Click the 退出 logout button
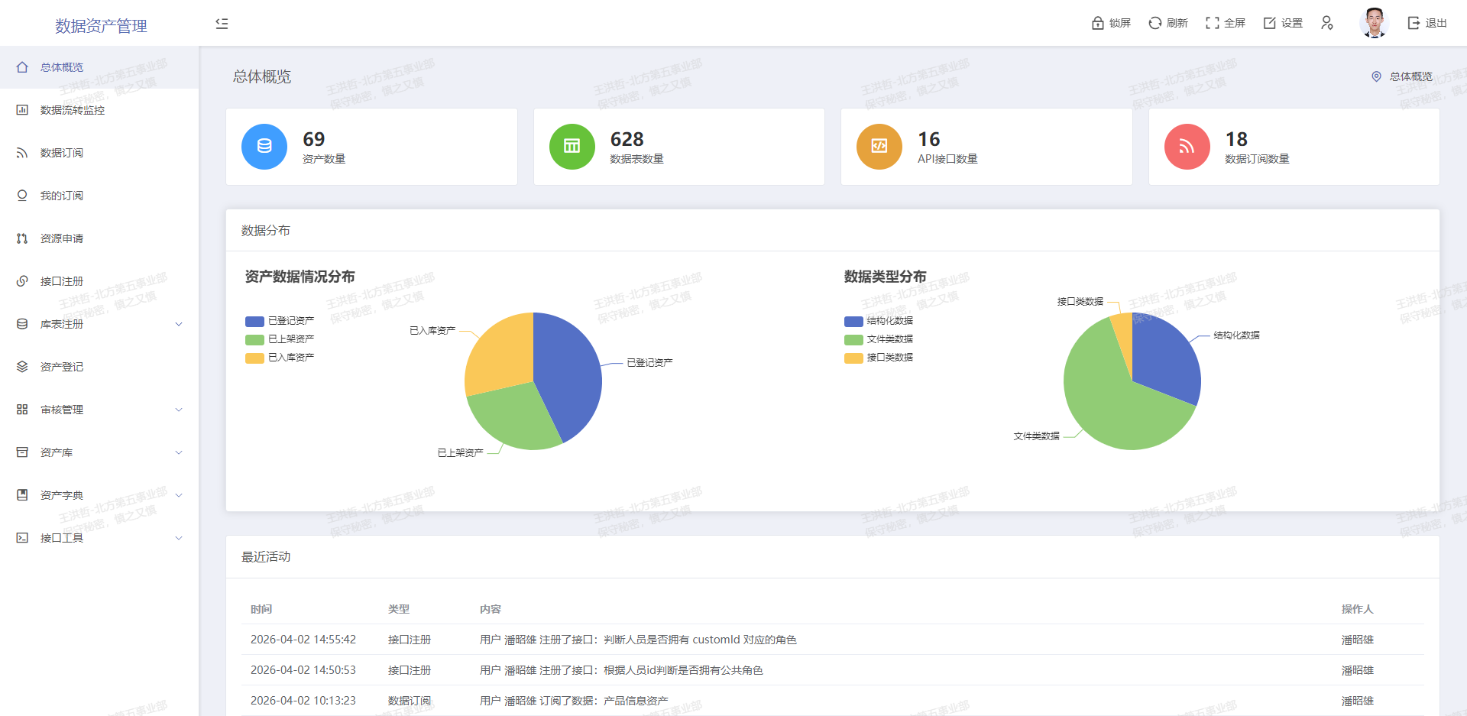The height and width of the screenshot is (716, 1467). pyautogui.click(x=1427, y=23)
